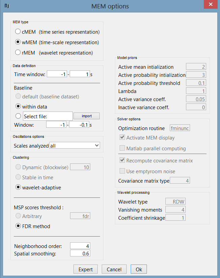Select the 'within data' baseline option
Screen dimensions: 220x278
click(x=18, y=106)
